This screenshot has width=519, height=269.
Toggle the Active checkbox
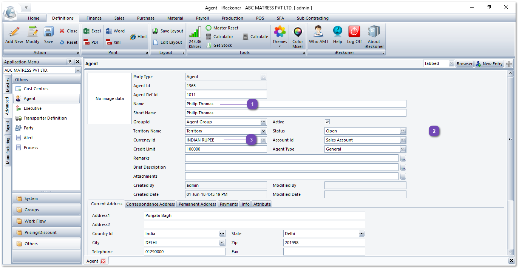coord(327,122)
